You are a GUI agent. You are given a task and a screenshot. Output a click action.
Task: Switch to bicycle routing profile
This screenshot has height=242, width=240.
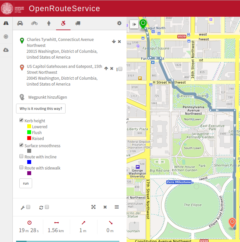coord(34,23)
